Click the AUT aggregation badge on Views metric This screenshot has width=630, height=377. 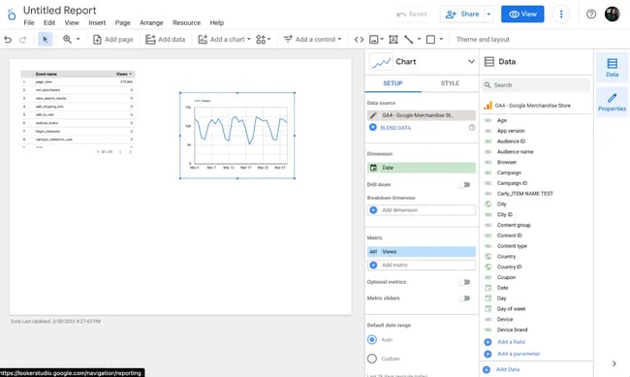pos(373,252)
